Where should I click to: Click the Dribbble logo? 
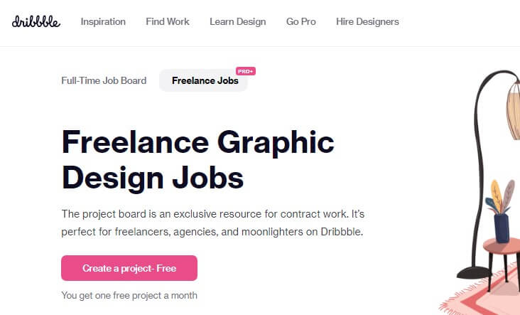36,21
